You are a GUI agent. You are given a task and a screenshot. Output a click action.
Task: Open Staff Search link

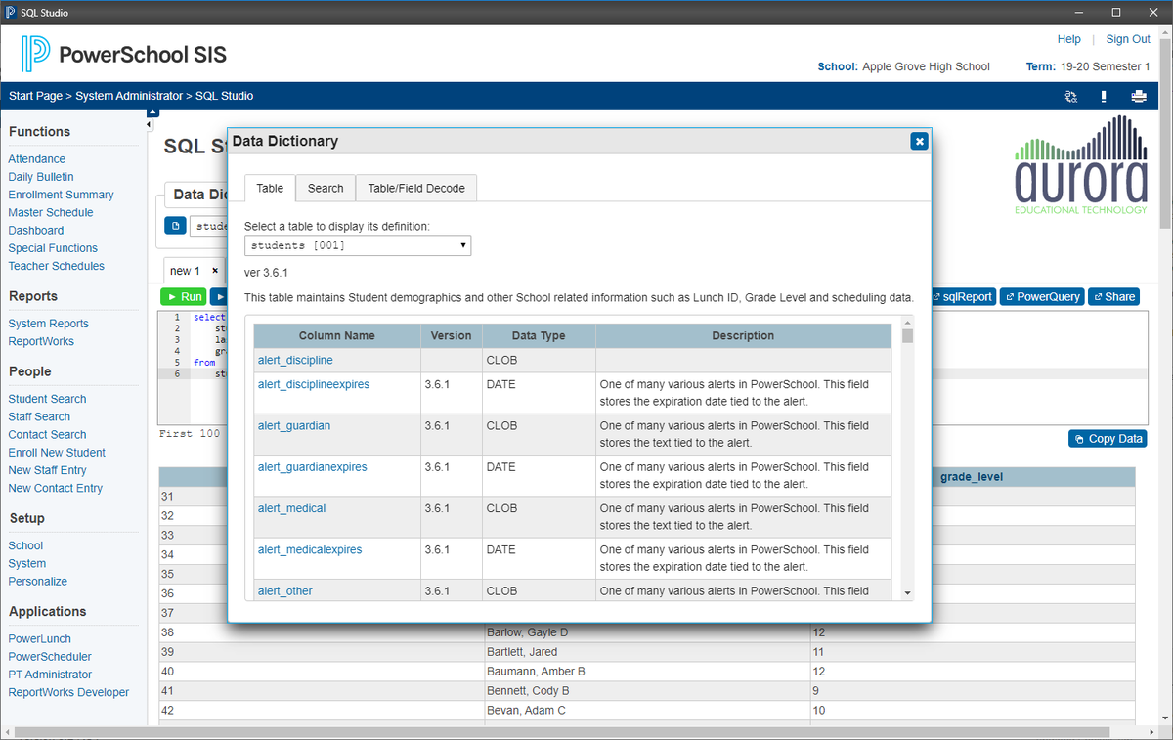pos(39,416)
